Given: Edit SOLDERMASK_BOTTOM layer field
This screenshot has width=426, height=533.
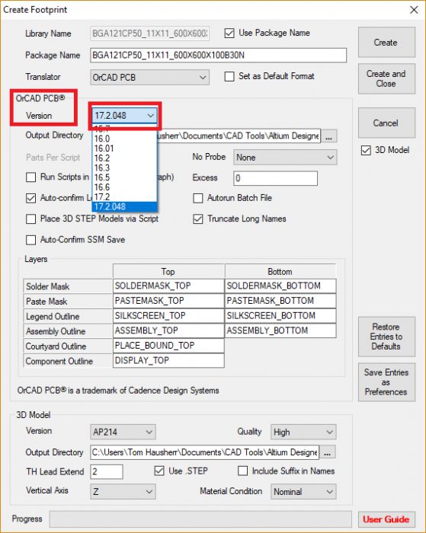Looking at the screenshot, I should pyautogui.click(x=280, y=286).
